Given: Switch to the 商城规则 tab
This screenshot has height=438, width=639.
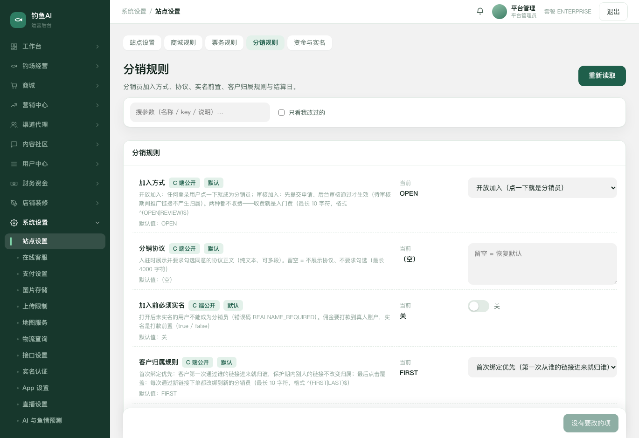Looking at the screenshot, I should point(183,42).
